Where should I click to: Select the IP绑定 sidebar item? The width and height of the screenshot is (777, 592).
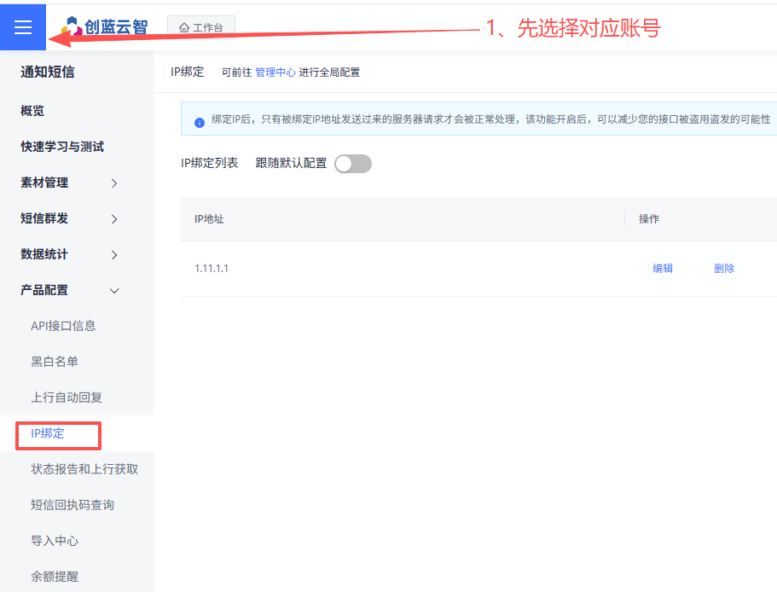(48, 433)
